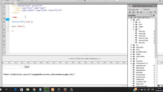Select menunav1.php file
Image resolution: width=163 pixels, height=92 pixels.
143,38
